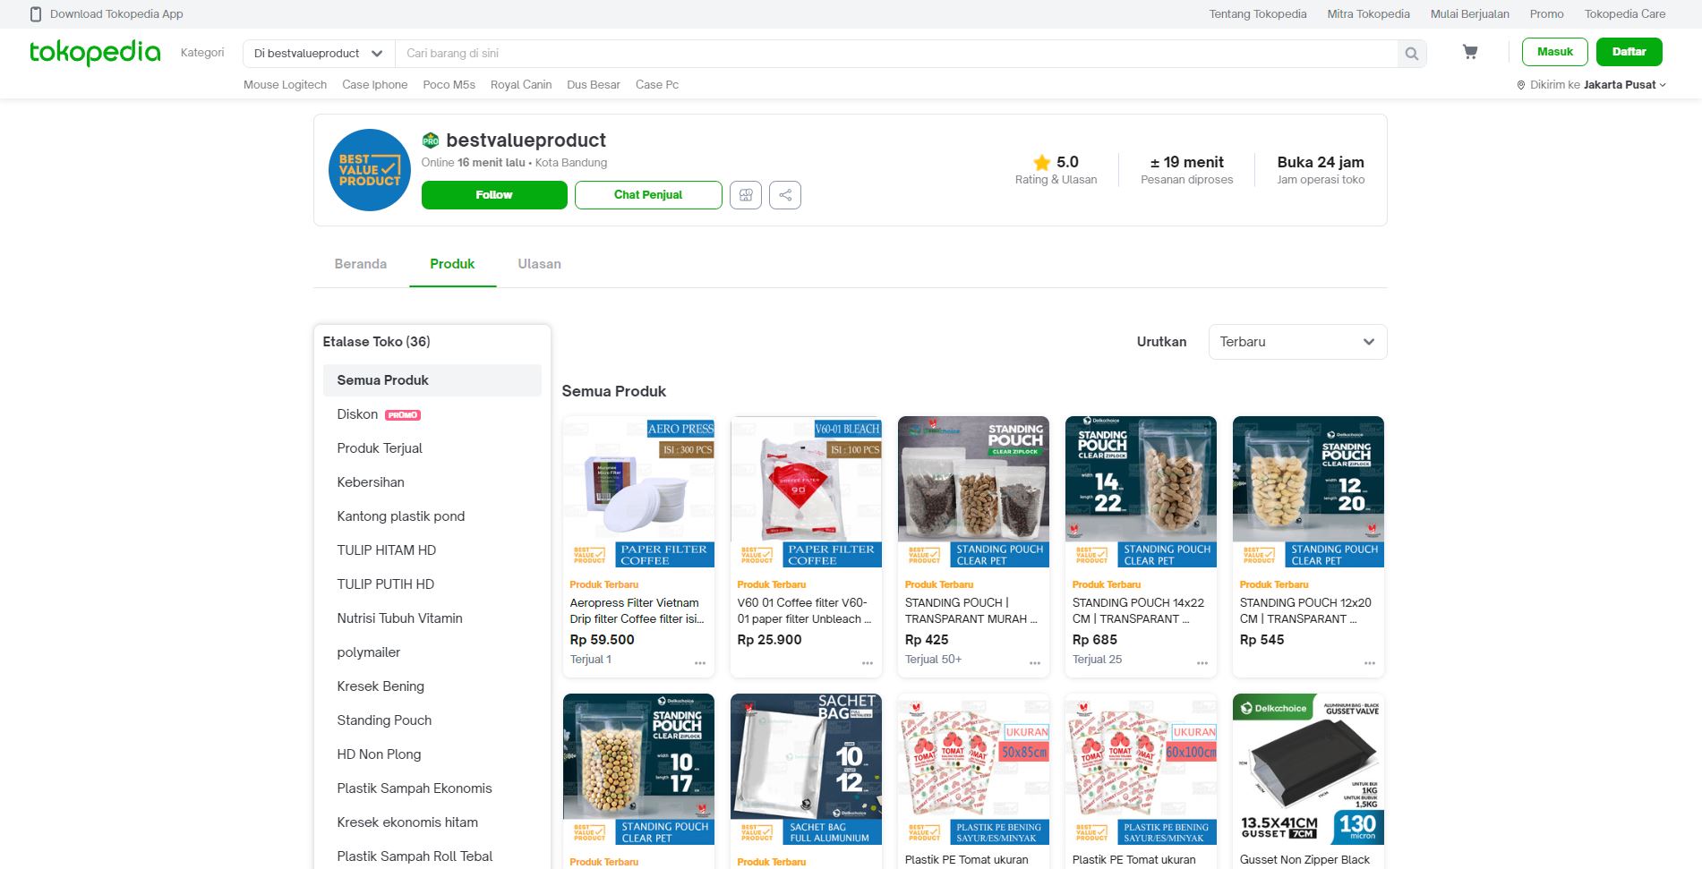Open three-dot menu on STANDING POUCH TRANSPARANT MURAH card
Viewport: 1702px width, 869px height.
click(1035, 663)
